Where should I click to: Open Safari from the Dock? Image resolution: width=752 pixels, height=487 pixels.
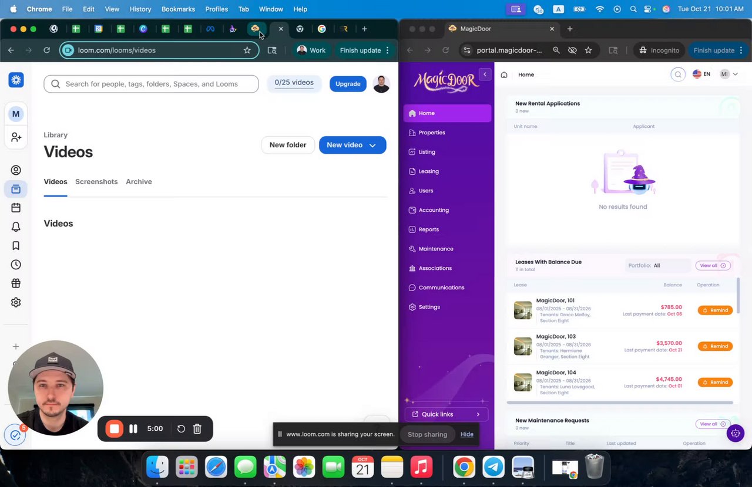(216, 467)
